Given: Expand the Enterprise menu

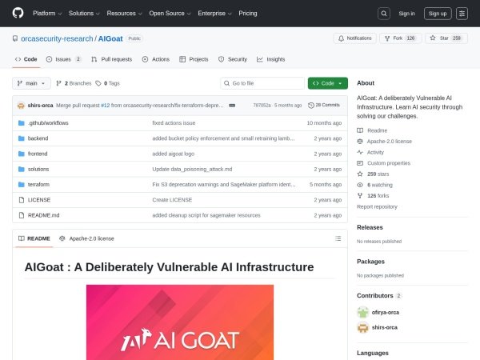Looking at the screenshot, I should tap(214, 14).
